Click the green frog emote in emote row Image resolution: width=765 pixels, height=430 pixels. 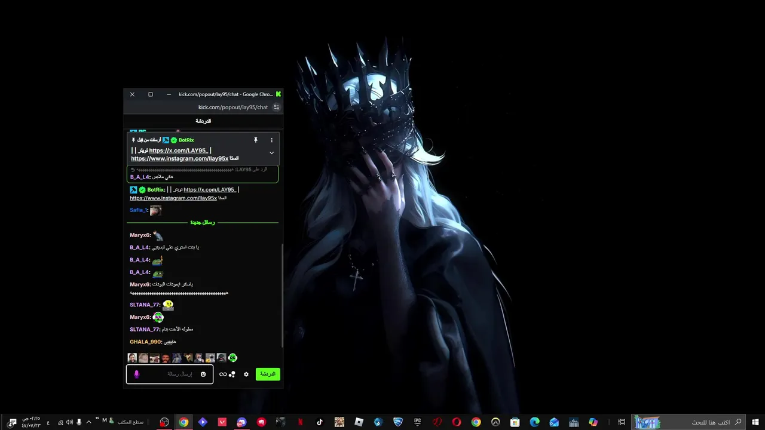point(232,358)
